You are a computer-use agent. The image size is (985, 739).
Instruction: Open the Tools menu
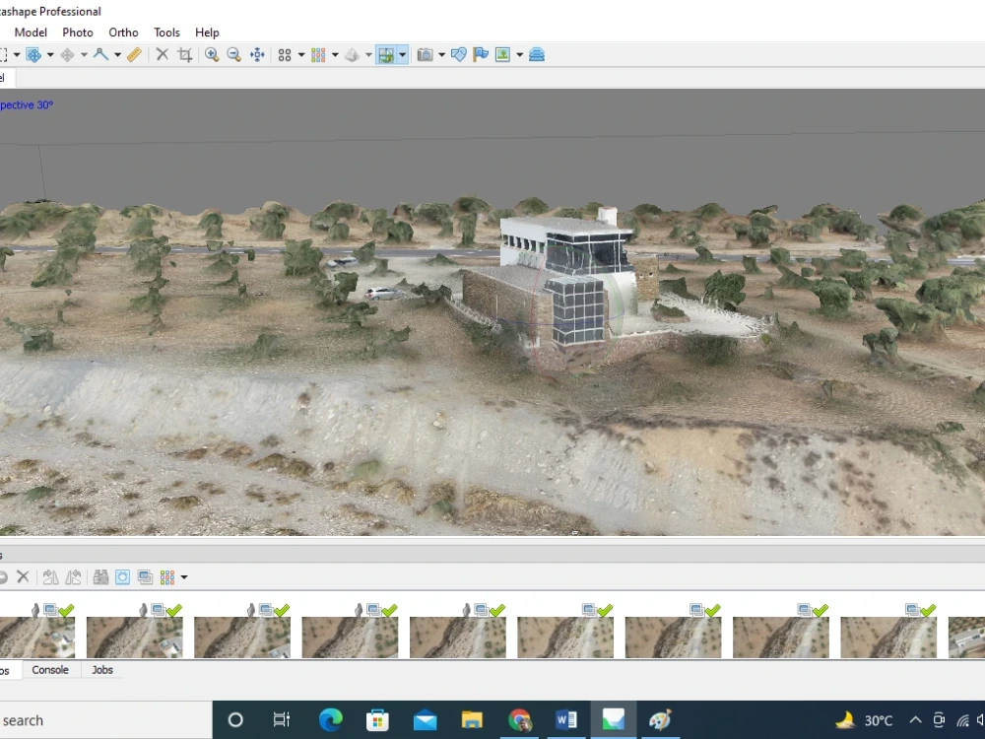click(165, 32)
